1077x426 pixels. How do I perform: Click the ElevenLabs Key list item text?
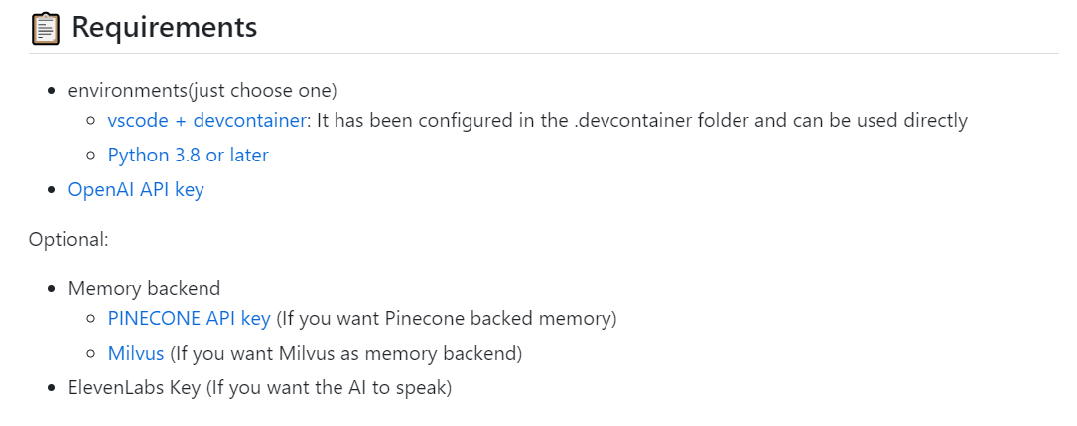[259, 387]
